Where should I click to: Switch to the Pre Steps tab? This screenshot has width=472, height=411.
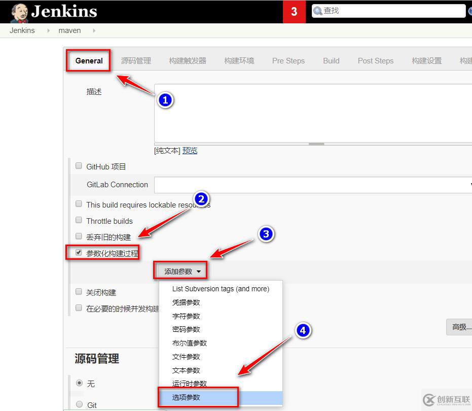click(288, 60)
